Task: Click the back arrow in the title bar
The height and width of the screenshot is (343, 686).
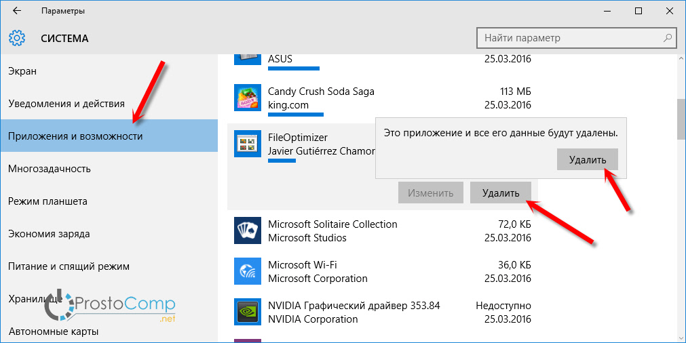Action: [16, 12]
